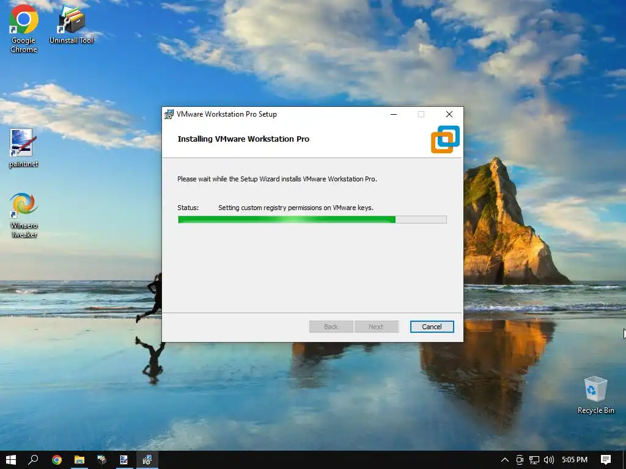Click the disabled Next button

(376, 327)
